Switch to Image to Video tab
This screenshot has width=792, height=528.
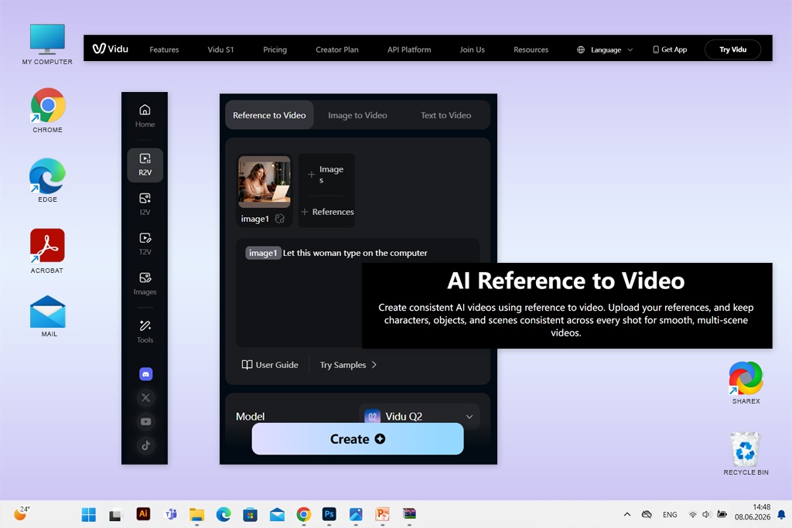click(357, 115)
